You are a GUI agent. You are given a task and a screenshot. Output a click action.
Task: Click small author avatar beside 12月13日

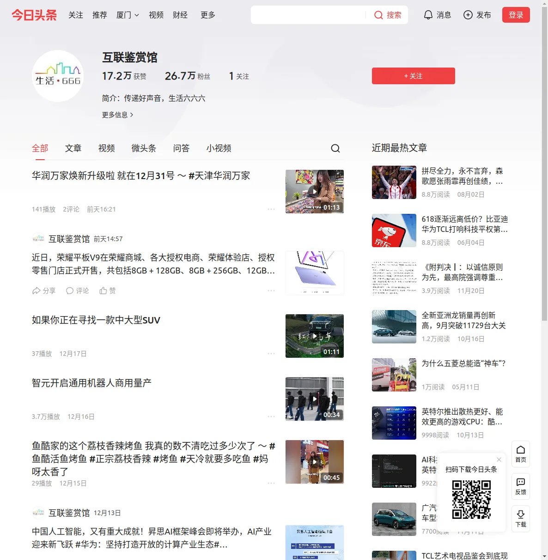(x=38, y=513)
